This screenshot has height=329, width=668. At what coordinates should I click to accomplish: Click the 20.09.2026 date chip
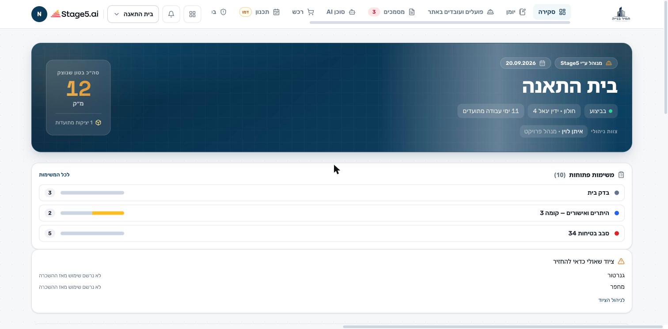[525, 63]
